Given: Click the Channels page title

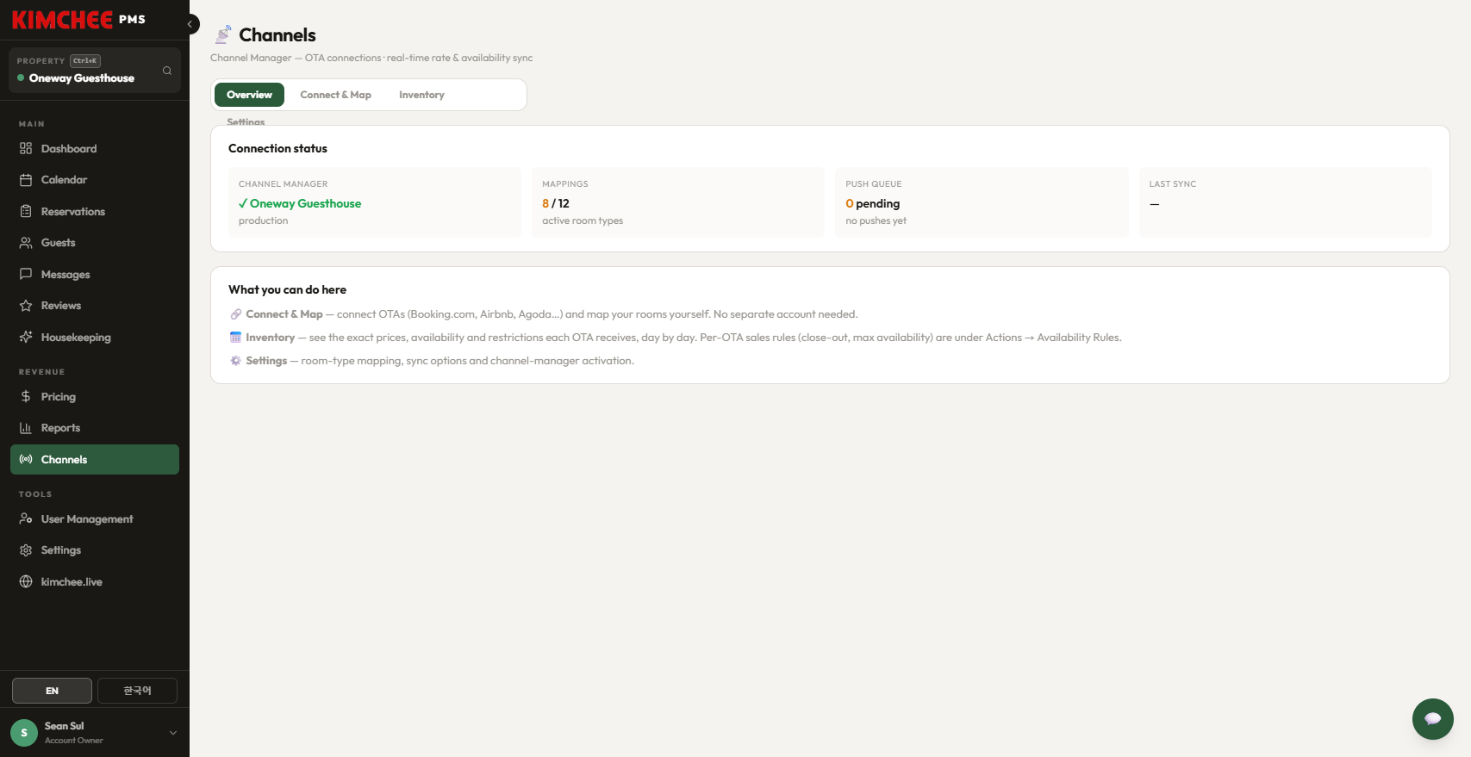Looking at the screenshot, I should [x=277, y=35].
